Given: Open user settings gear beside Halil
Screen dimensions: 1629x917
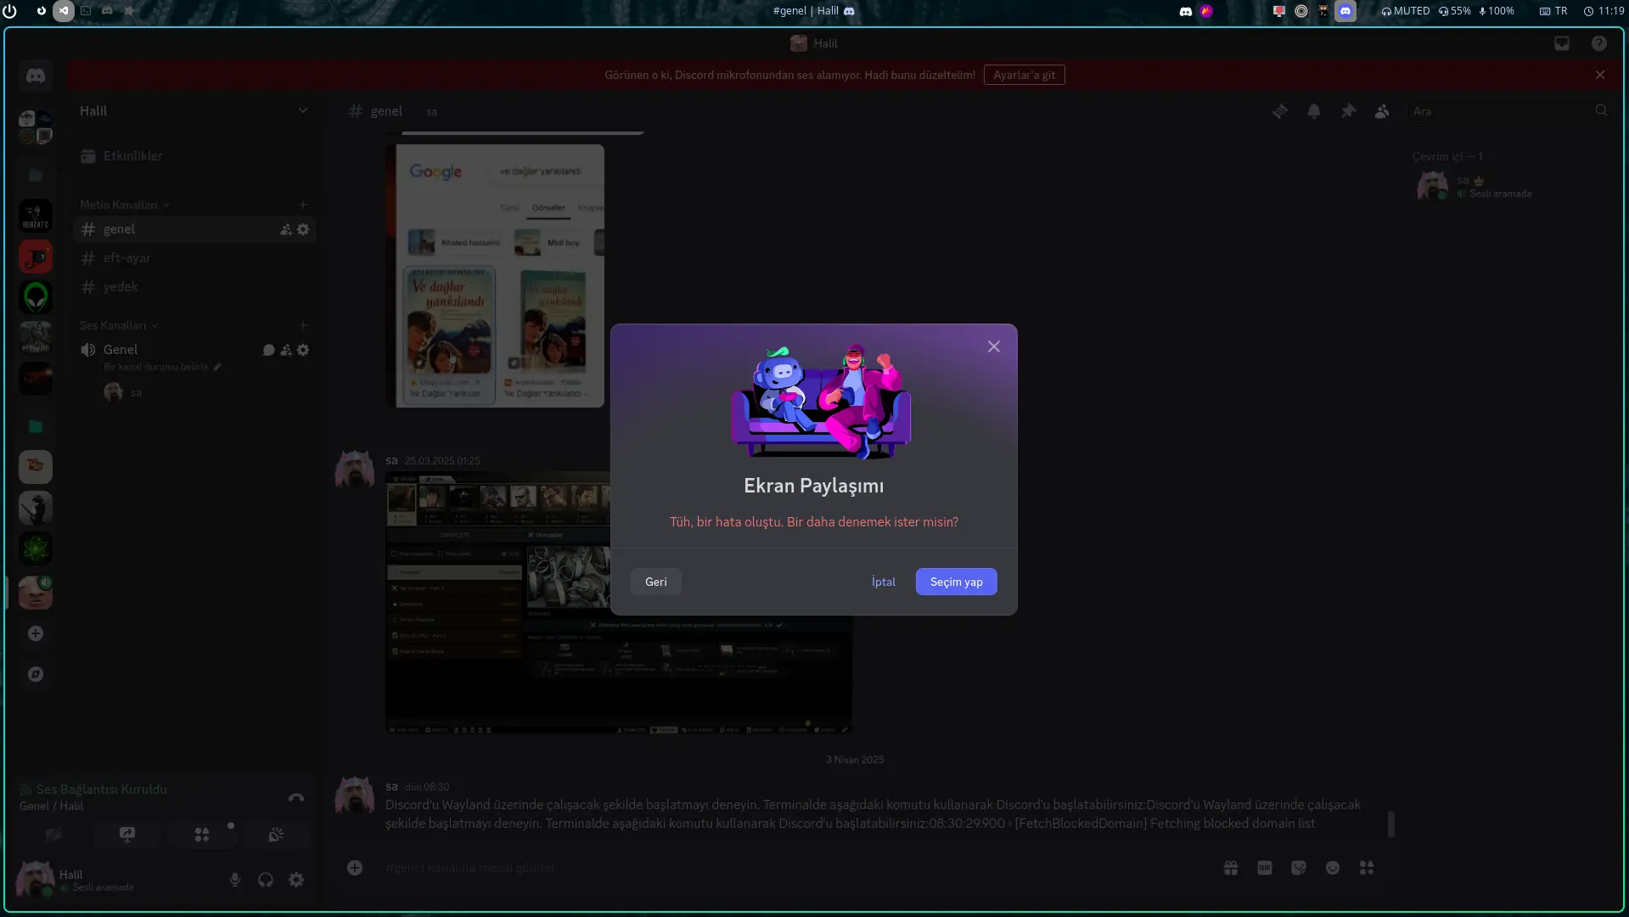Looking at the screenshot, I should point(296,880).
